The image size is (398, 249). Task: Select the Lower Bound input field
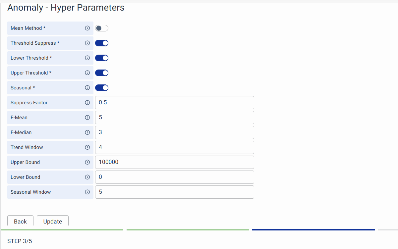(174, 177)
